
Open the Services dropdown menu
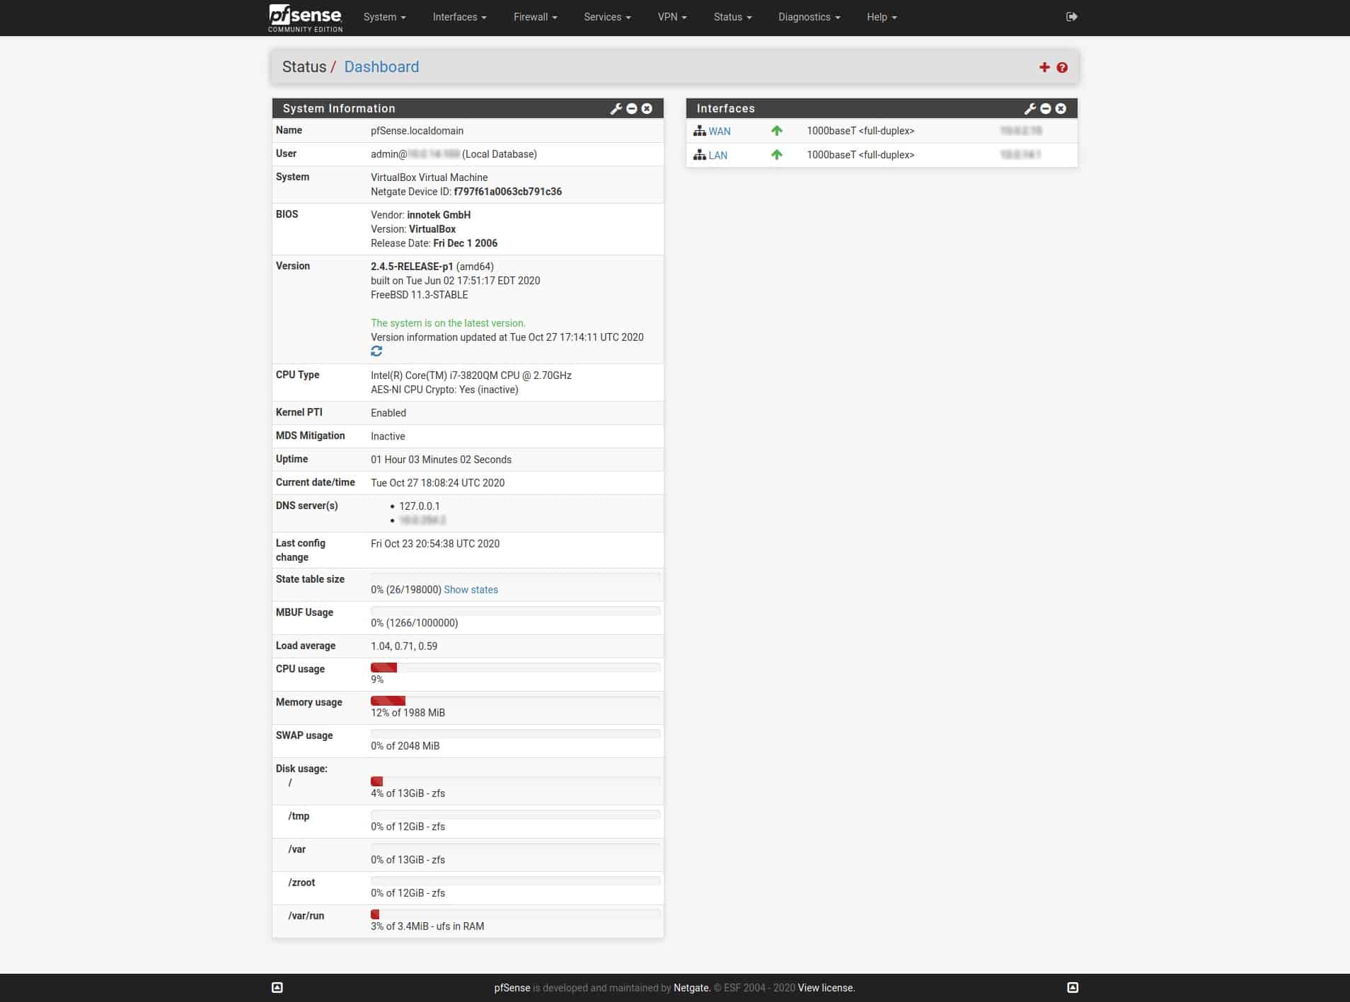coord(607,17)
